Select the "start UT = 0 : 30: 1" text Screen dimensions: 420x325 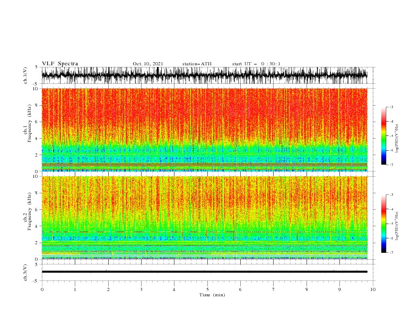click(256, 64)
